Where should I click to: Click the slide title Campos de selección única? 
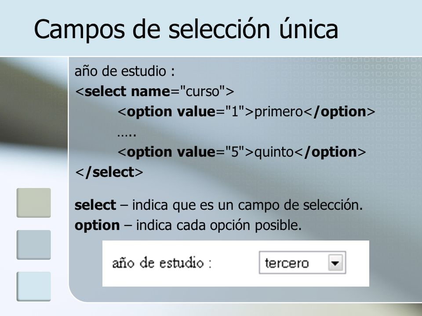tap(186, 29)
